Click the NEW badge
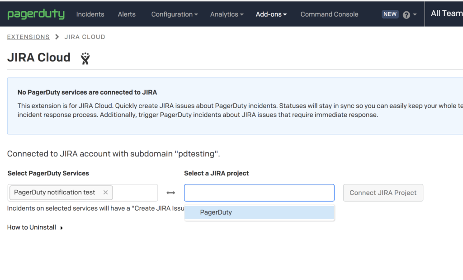463x280 pixels. (390, 14)
